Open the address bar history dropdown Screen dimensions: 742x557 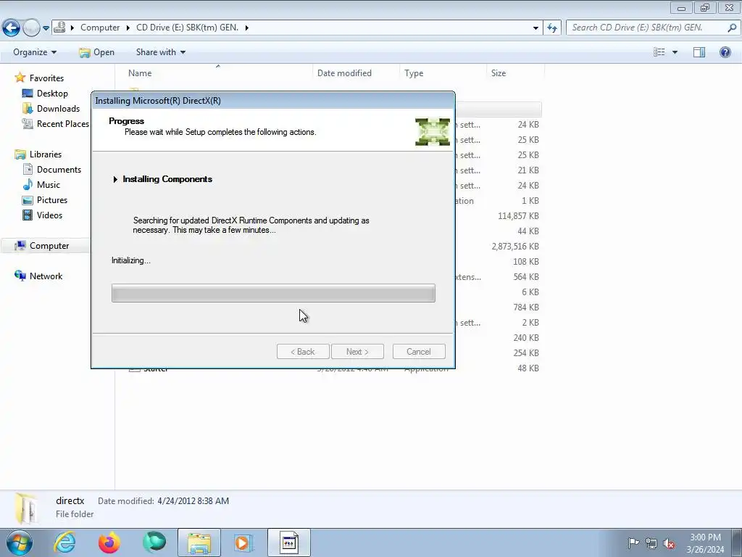[535, 28]
